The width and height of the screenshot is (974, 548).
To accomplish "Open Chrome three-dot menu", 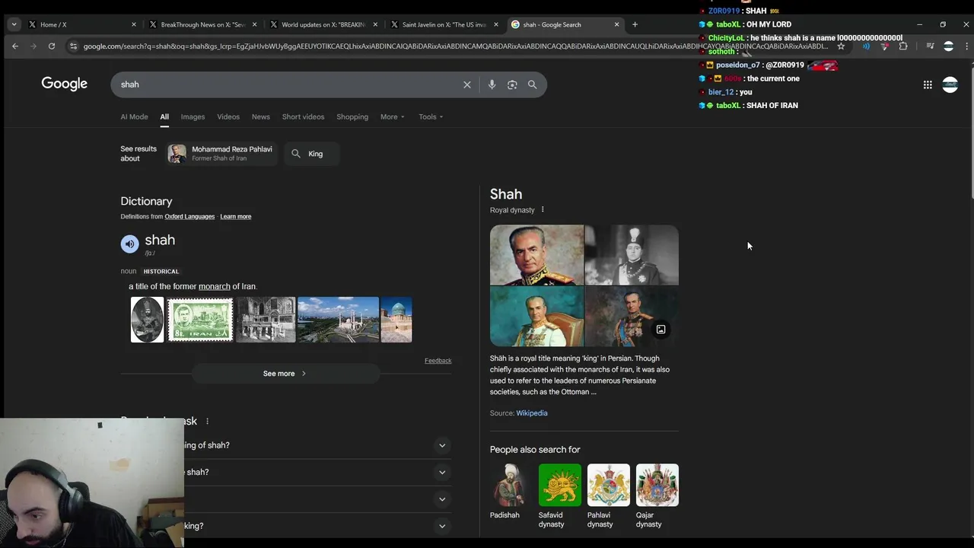I will coord(966,46).
